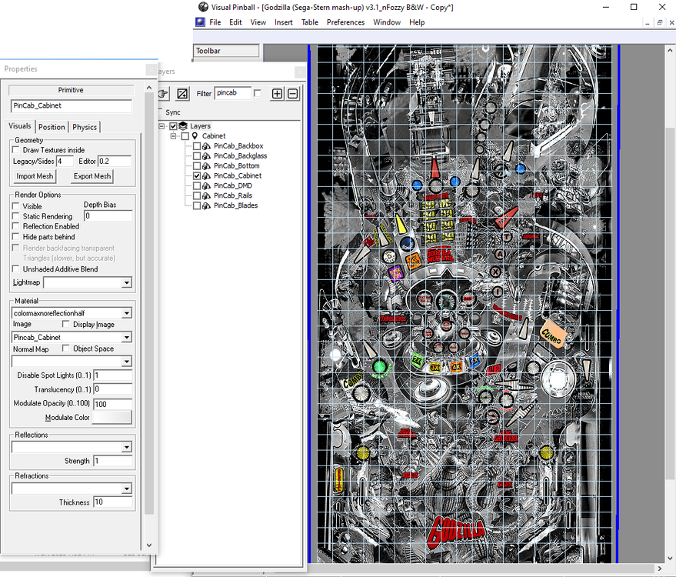Click the Toolbar panel header
Image resolution: width=676 pixels, height=577 pixels.
[226, 51]
